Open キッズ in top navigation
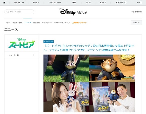Image resolution: width=146 pixels, height=114 pixels. tap(139, 3)
